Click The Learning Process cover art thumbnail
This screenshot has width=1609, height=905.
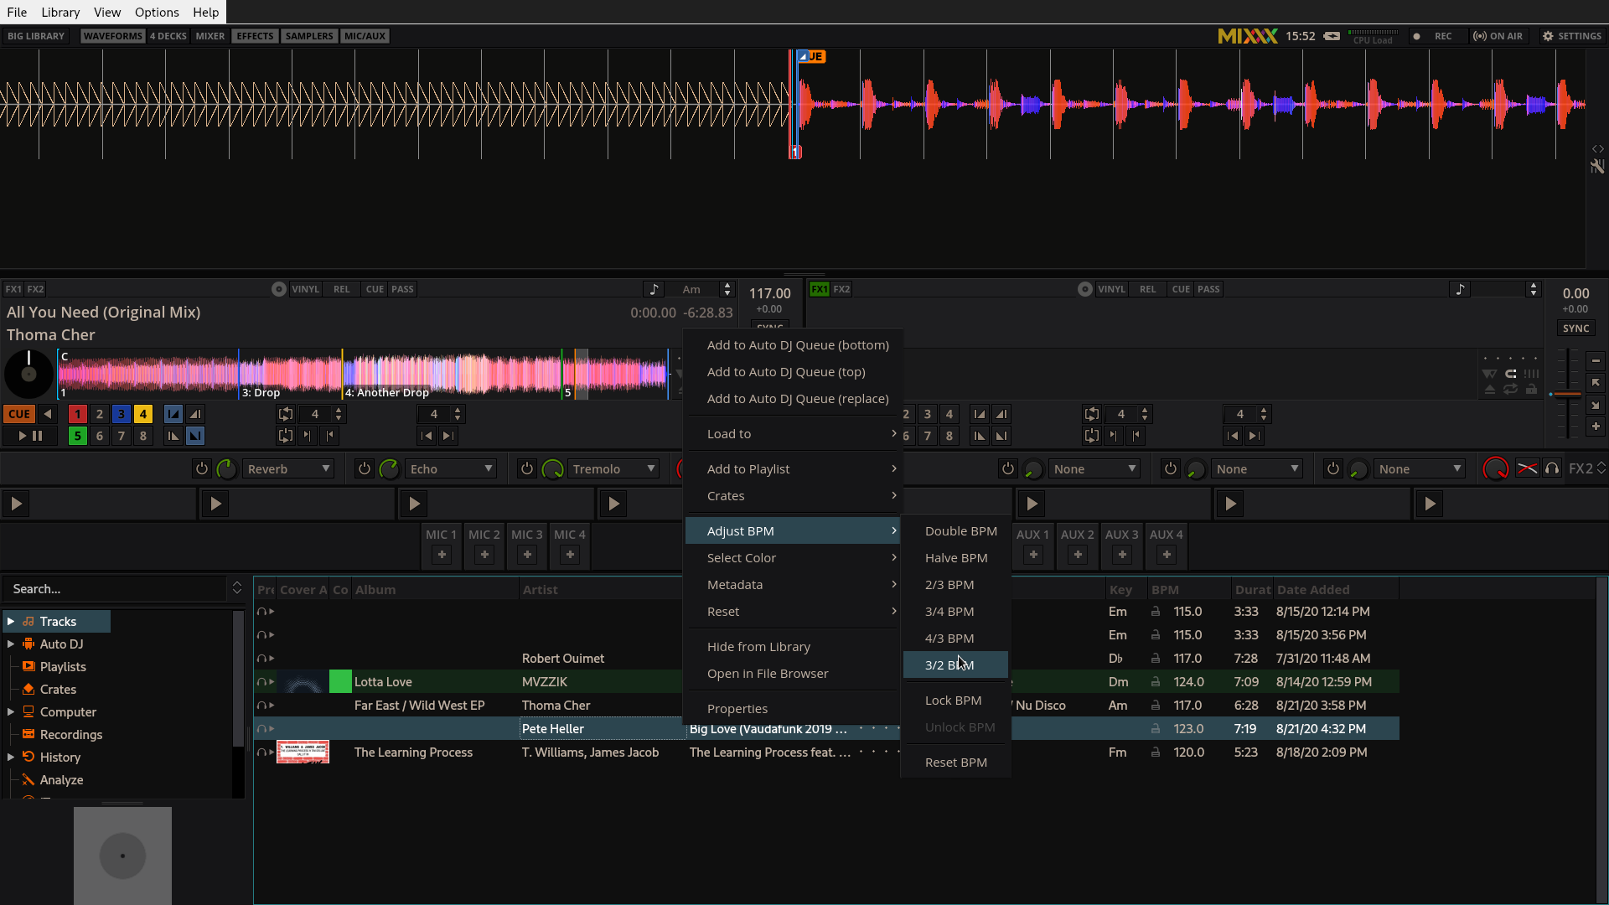pyautogui.click(x=303, y=752)
